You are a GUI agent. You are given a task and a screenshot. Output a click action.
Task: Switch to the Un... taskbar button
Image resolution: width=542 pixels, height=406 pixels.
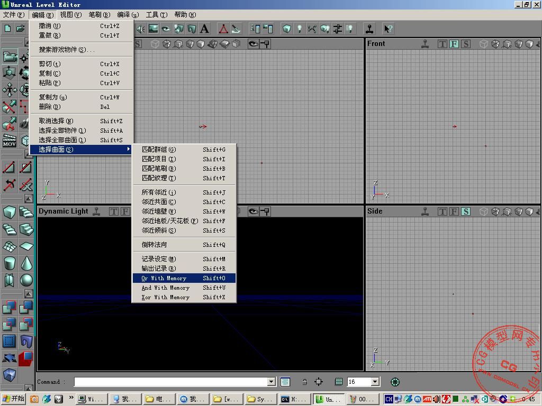pyautogui.click(x=329, y=399)
